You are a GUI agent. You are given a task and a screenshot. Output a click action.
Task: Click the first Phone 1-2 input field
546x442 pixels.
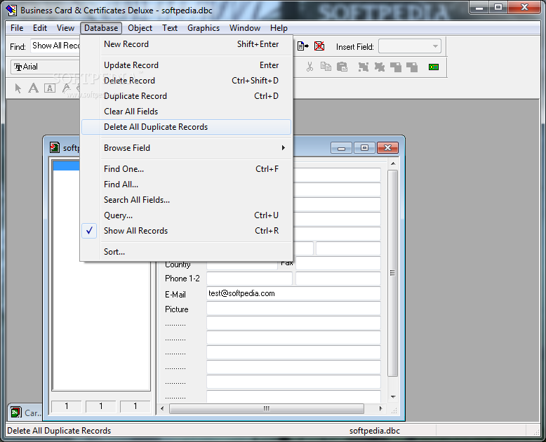tap(249, 279)
